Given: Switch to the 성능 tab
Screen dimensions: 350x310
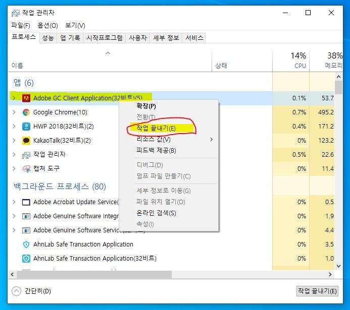Looking at the screenshot, I should [48, 38].
